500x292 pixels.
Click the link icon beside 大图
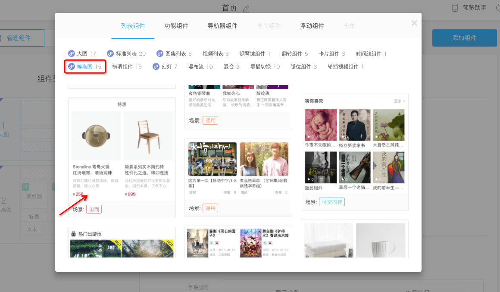[x=72, y=53]
